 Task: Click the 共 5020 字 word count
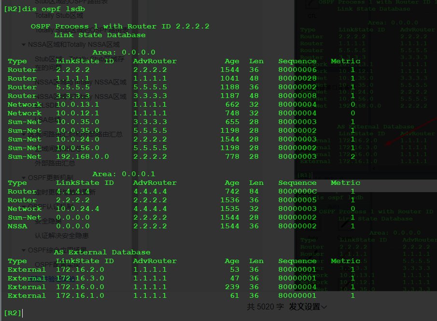265,307
